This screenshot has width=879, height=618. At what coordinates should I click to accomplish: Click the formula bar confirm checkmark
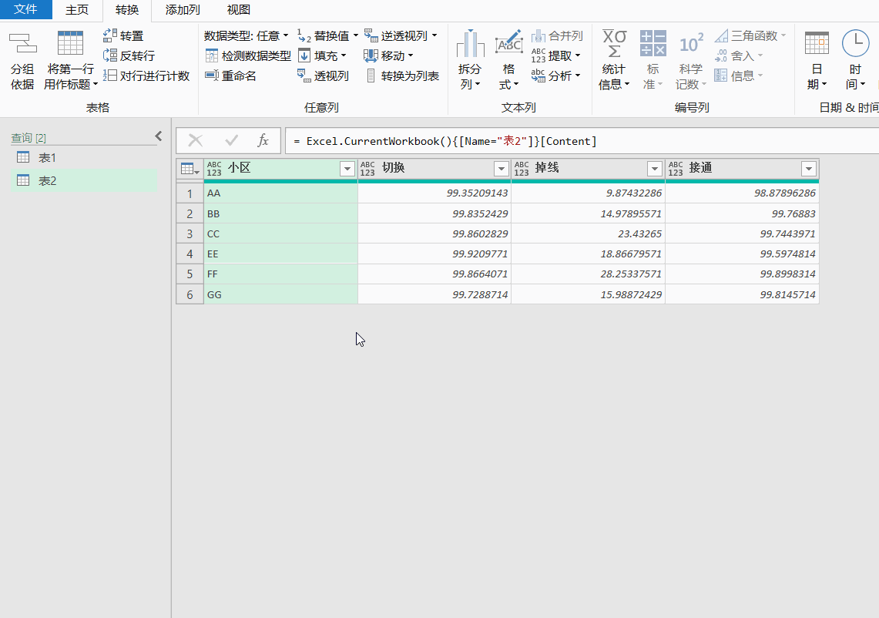pyautogui.click(x=231, y=140)
